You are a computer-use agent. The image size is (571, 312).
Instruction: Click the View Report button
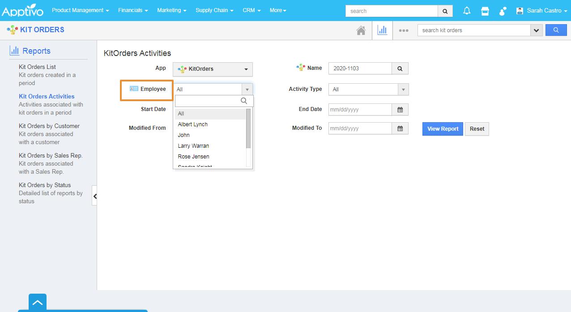(x=443, y=129)
